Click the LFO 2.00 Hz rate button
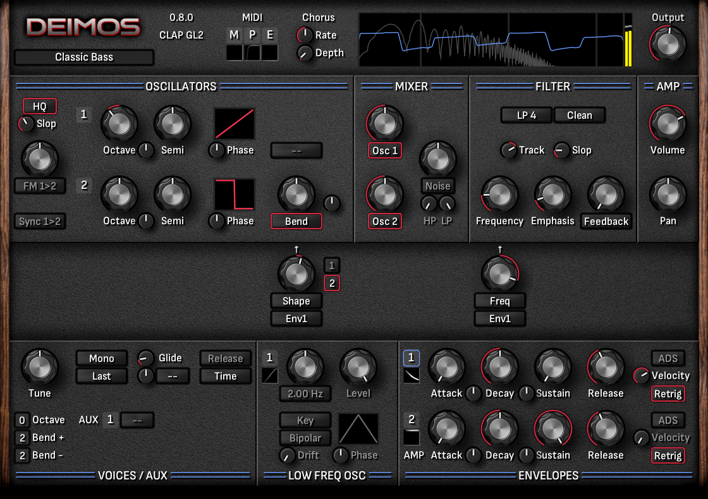This screenshot has height=499, width=708. pyautogui.click(x=305, y=394)
